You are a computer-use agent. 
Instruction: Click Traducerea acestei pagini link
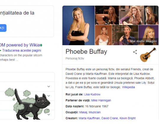[x=22, y=50]
